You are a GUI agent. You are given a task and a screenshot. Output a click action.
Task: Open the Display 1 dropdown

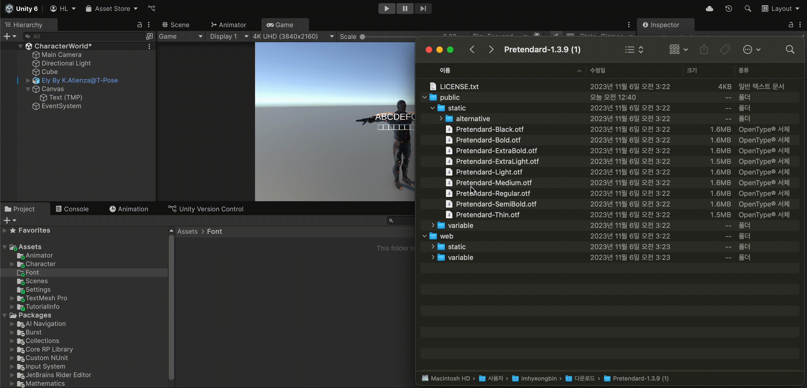click(229, 36)
